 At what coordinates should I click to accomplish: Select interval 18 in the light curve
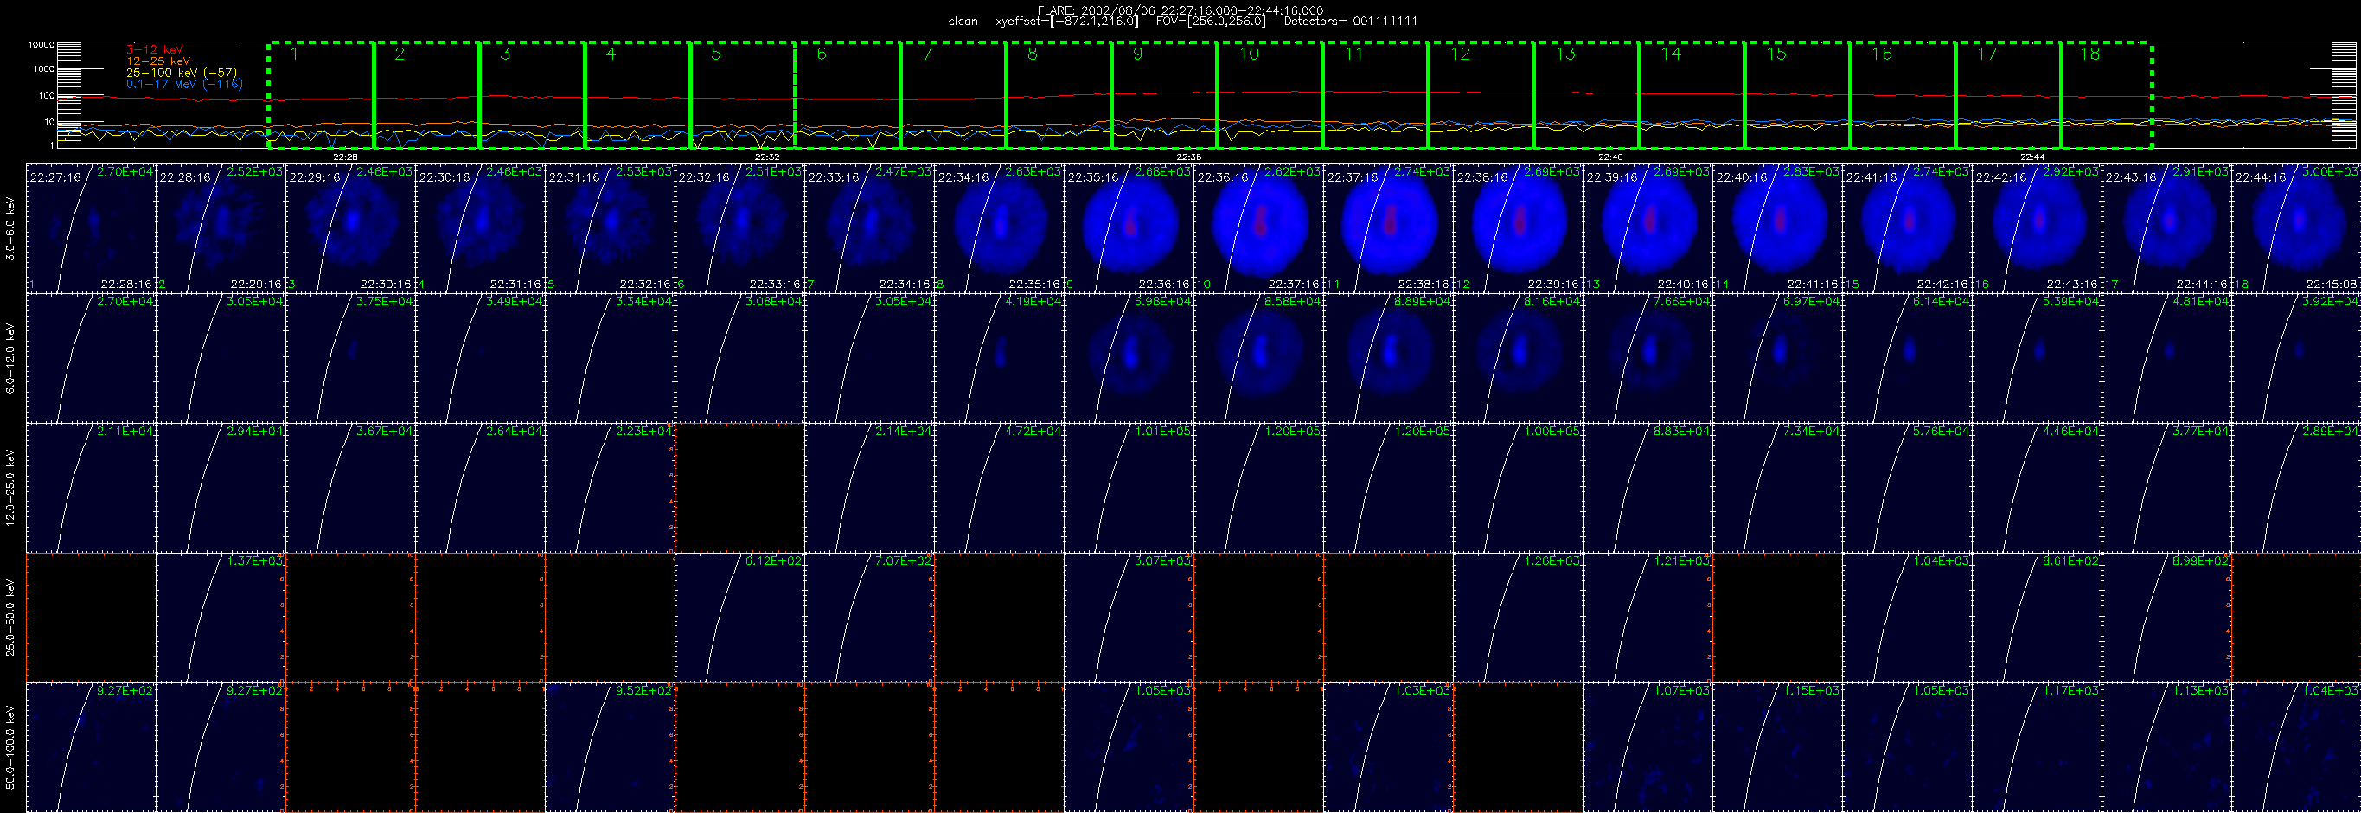click(x=2106, y=95)
